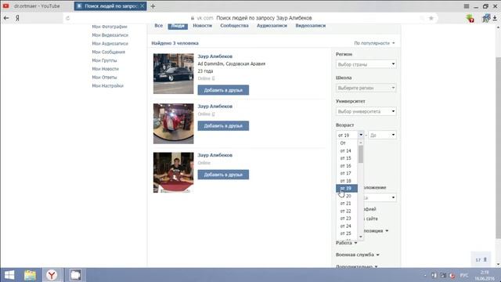Open the blue extension icon in toolbar
Viewport: 501px width, 282px height.
click(x=485, y=18)
